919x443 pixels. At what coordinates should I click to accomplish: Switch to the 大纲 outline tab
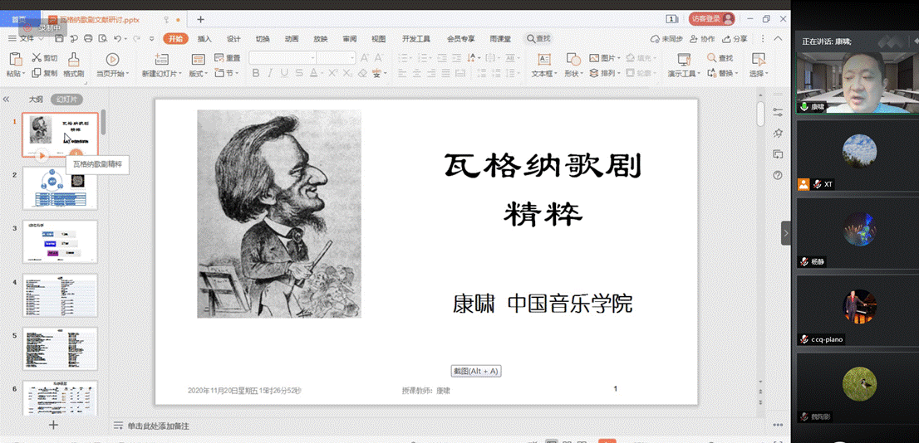(x=37, y=100)
